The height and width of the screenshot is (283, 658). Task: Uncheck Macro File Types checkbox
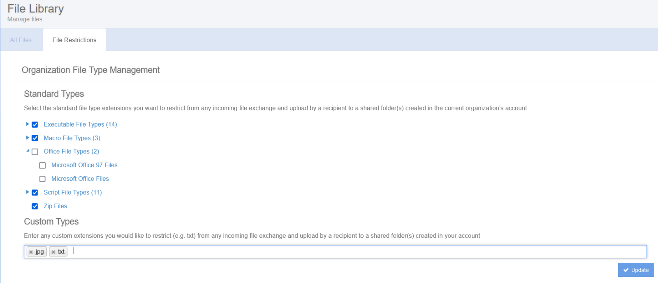[x=35, y=138]
